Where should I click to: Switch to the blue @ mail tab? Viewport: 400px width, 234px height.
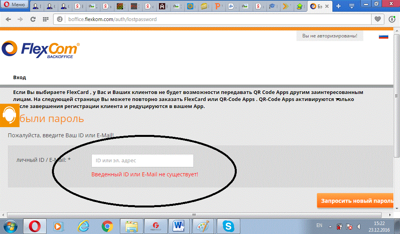pos(190,6)
